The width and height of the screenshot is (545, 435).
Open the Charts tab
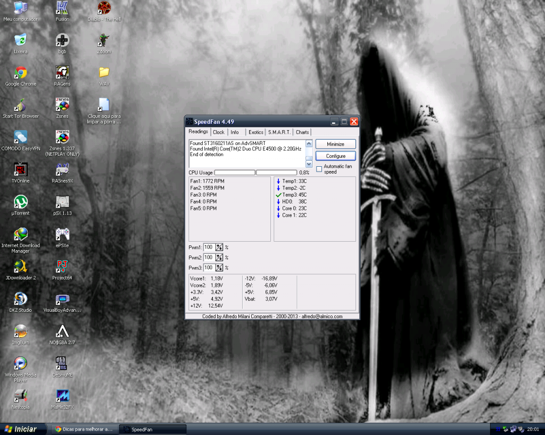pyautogui.click(x=302, y=132)
